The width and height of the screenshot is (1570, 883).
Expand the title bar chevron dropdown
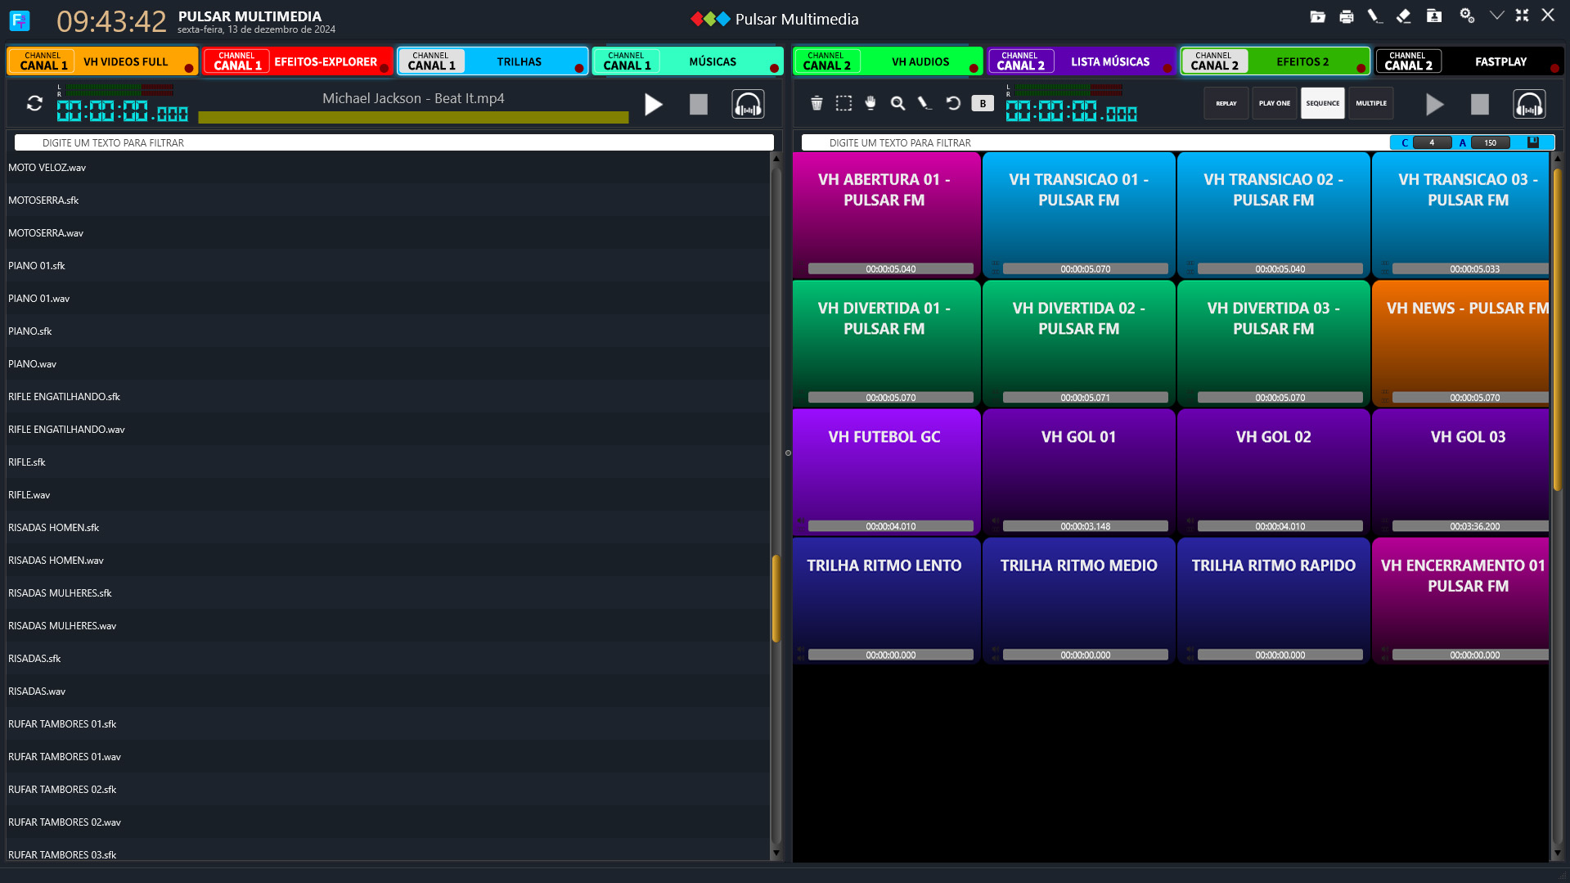tap(1496, 16)
